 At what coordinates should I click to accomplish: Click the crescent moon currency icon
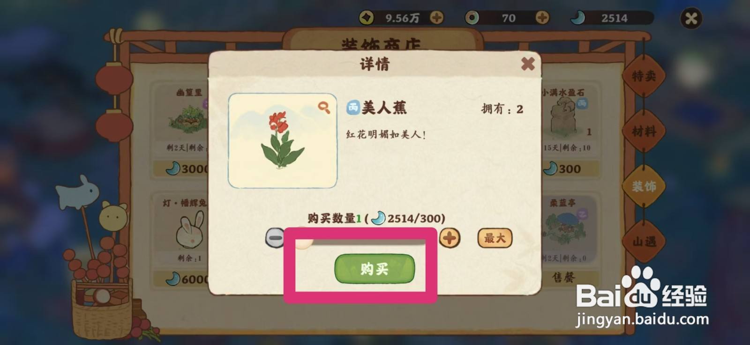(577, 18)
